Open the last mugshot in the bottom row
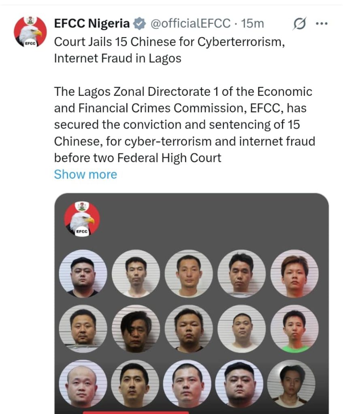Viewport: 343px width, 414px height. [x=291, y=384]
